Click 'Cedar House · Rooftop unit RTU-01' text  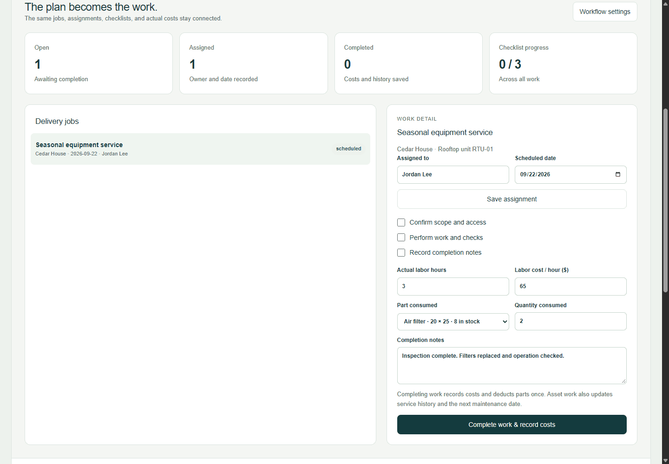[445, 149]
